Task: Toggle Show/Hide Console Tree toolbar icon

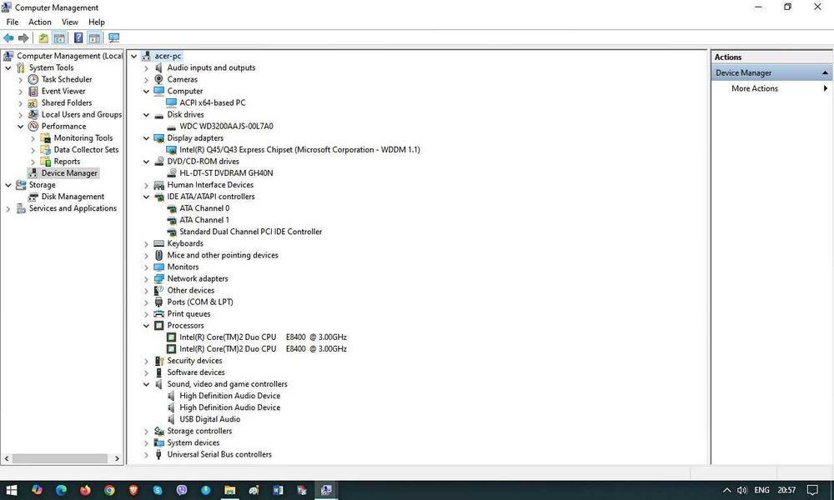Action: 59,37
